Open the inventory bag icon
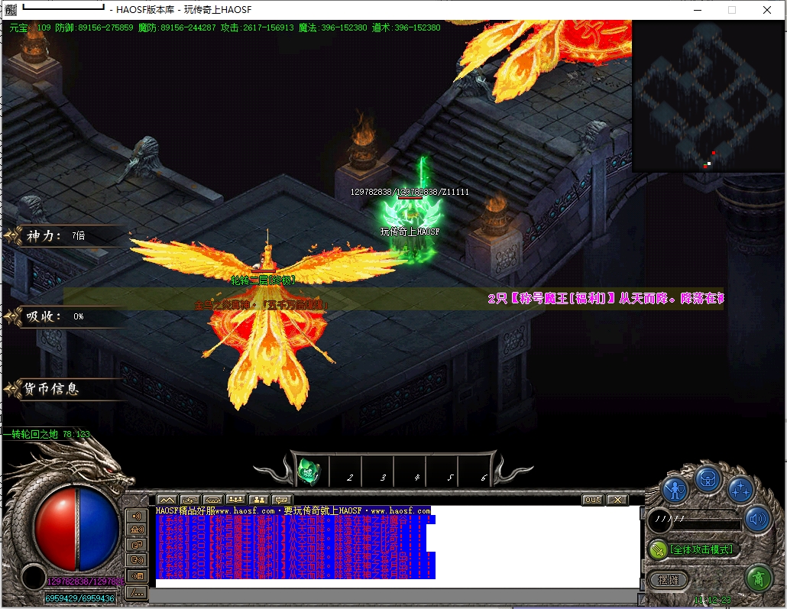Image resolution: width=787 pixels, height=609 pixels. point(708,480)
